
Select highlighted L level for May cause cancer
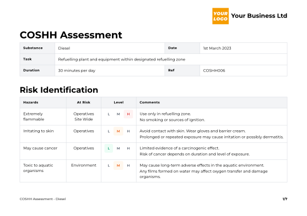pos(109,148)
